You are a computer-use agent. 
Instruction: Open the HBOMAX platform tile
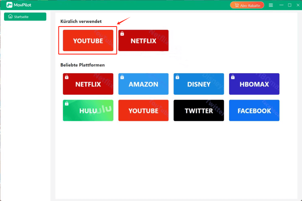tap(254, 84)
